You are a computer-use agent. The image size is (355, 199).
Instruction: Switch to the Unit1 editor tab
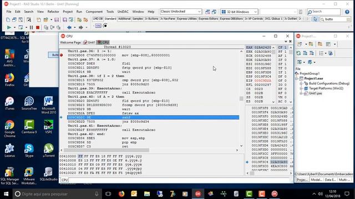pos(89,42)
